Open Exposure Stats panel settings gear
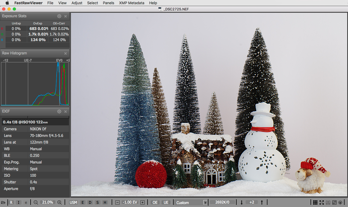348x207 pixels. [x=59, y=16]
